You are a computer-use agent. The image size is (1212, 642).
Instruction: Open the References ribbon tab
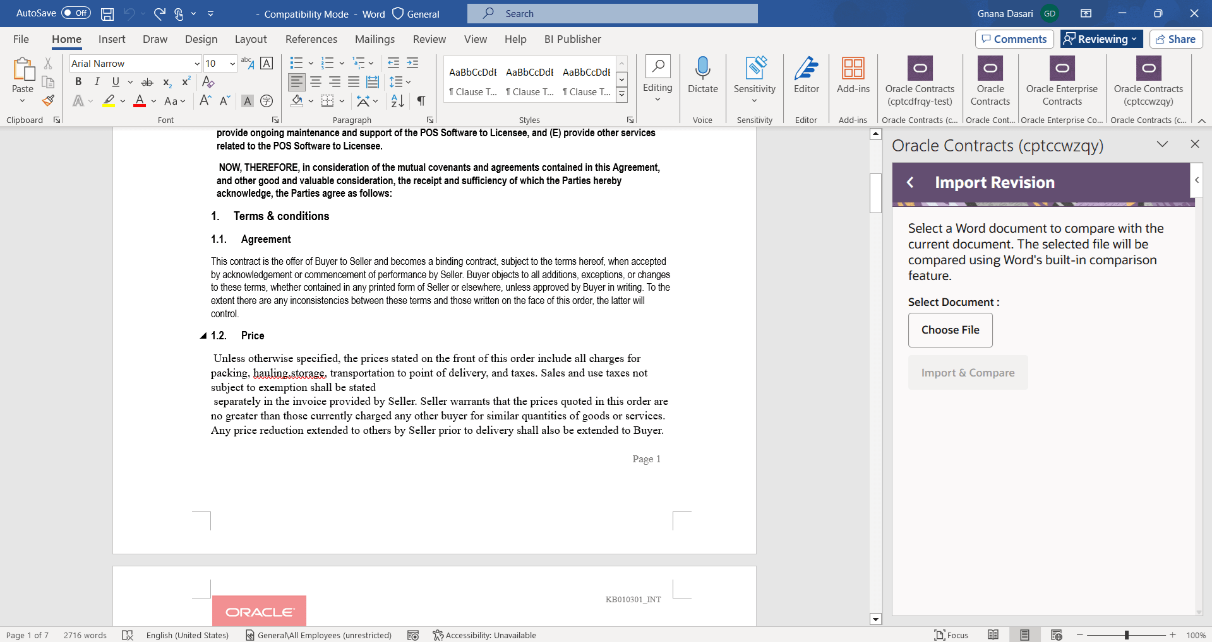311,39
